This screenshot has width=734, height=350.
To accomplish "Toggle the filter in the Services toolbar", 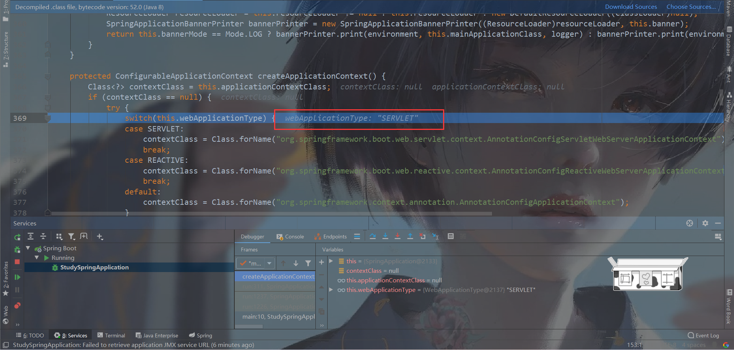I will (72, 236).
